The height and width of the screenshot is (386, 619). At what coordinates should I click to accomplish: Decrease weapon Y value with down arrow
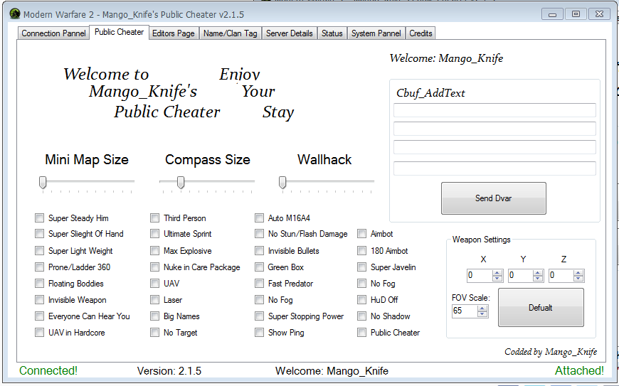coord(538,279)
